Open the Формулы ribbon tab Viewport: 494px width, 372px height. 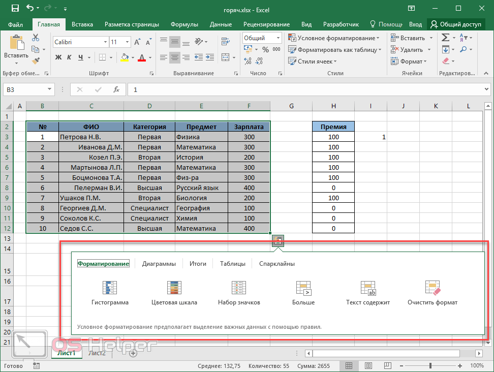coord(184,24)
